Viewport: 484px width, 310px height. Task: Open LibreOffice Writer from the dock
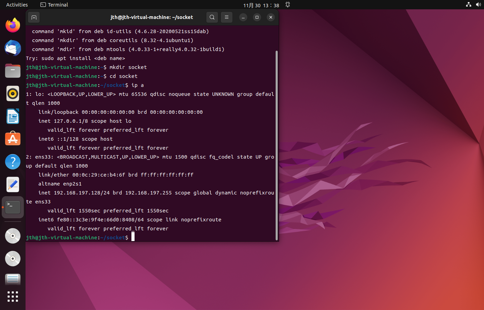pos(13,116)
